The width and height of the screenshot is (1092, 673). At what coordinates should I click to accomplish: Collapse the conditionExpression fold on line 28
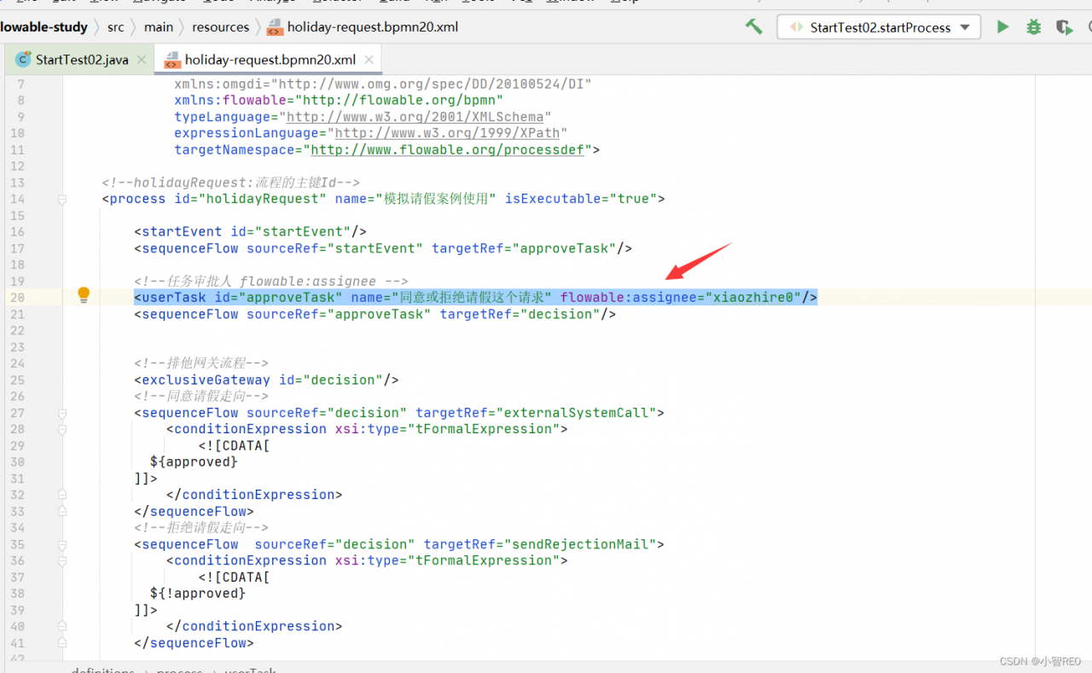62,429
